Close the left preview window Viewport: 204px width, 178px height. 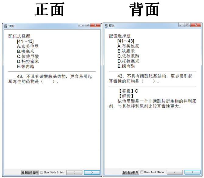(x=95, y=25)
